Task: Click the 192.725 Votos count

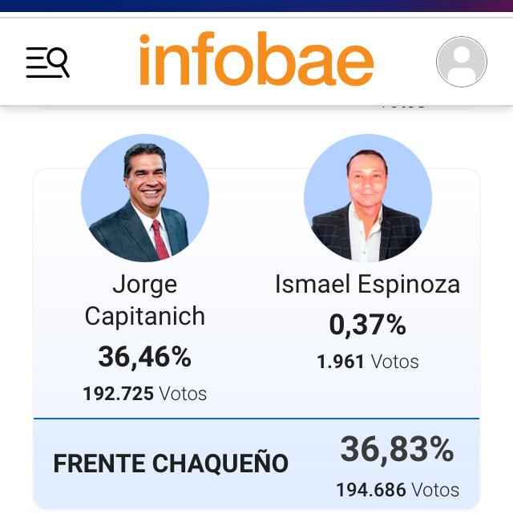Action: point(145,394)
